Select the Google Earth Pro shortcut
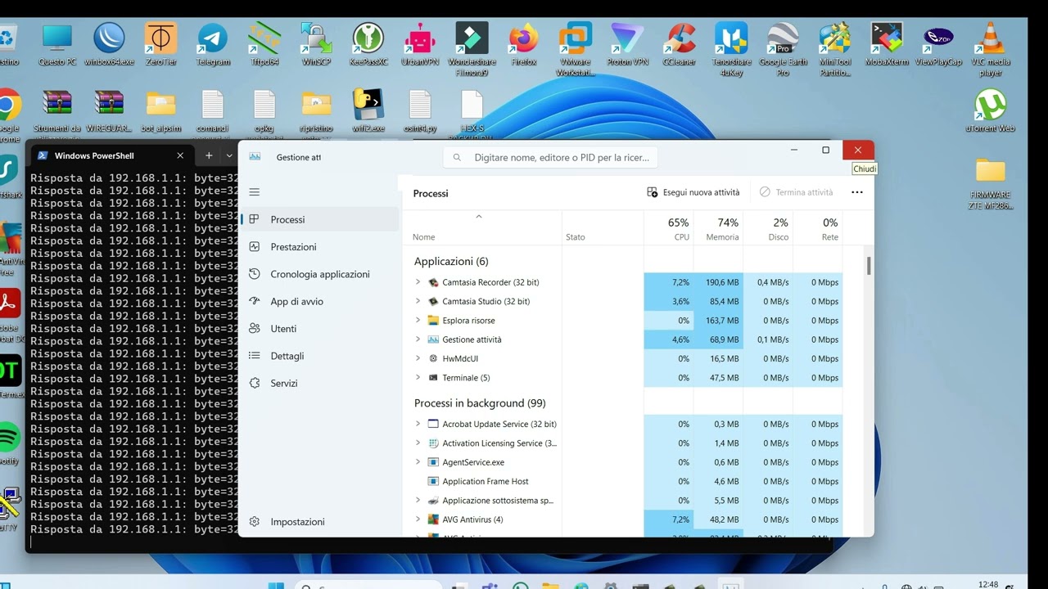 pos(783,50)
